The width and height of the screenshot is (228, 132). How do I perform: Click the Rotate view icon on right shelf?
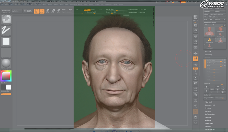coord(196,95)
